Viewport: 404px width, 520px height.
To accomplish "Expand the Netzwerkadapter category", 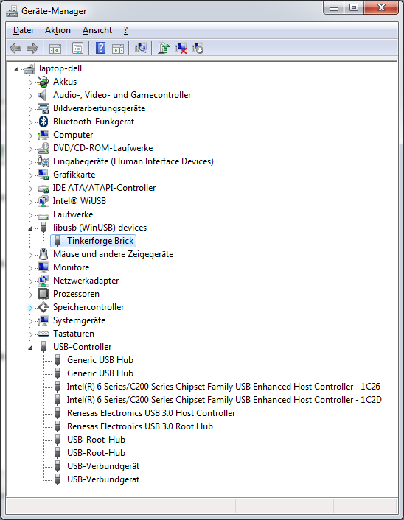I will tap(30, 281).
